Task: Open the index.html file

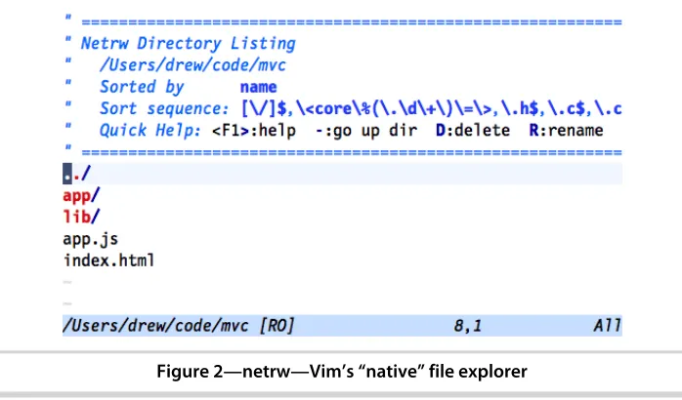Action: pos(108,260)
